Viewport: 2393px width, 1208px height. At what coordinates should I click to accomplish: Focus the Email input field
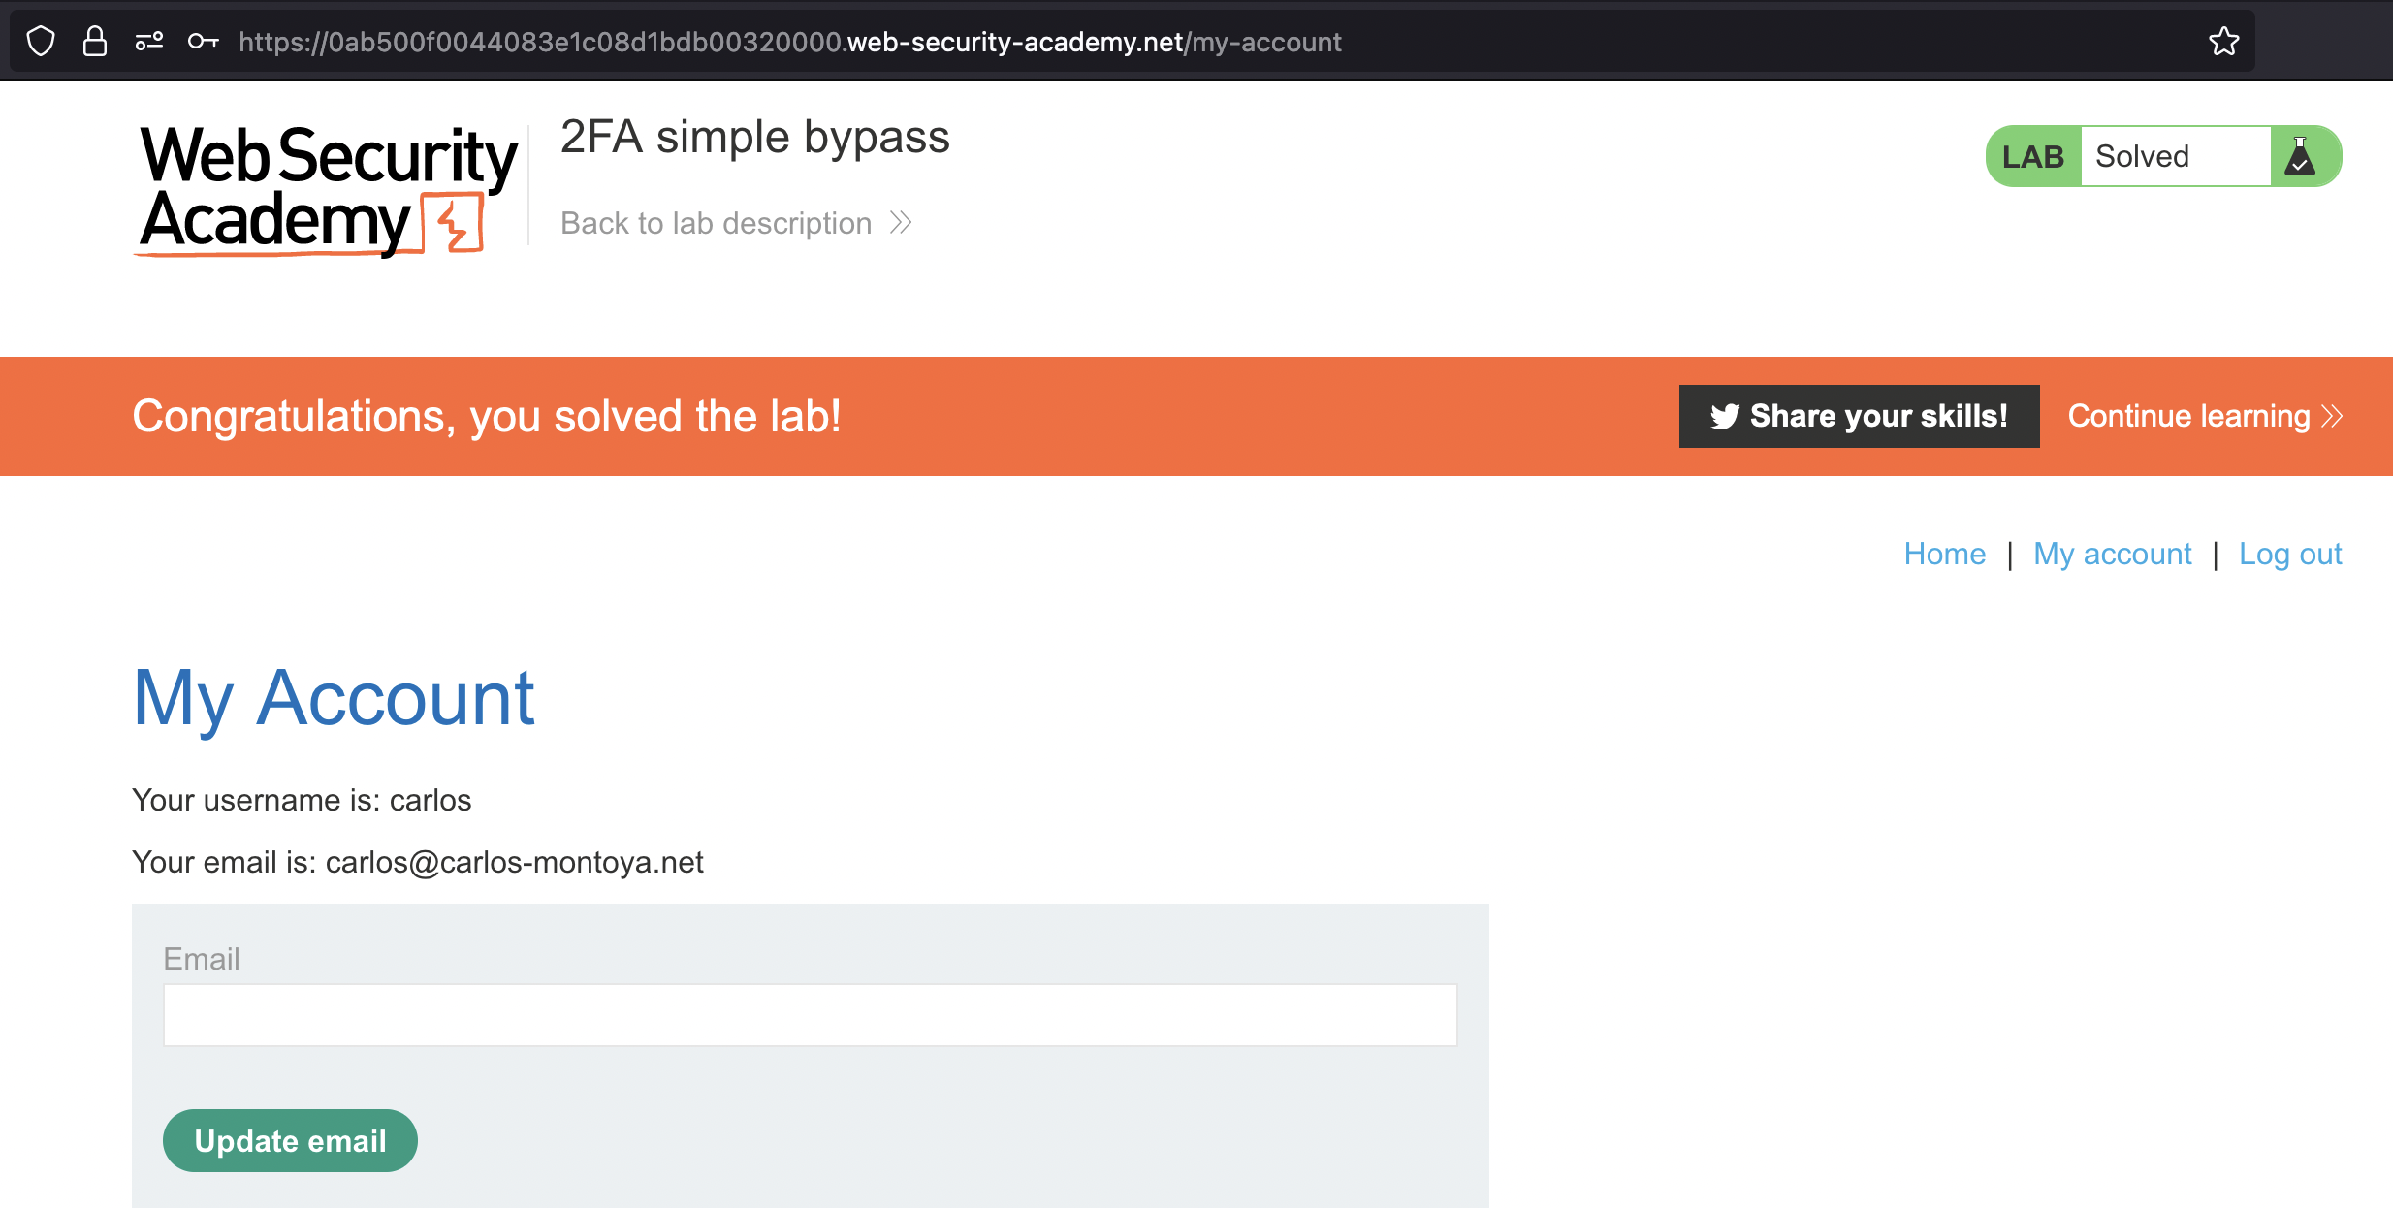[x=810, y=1015]
